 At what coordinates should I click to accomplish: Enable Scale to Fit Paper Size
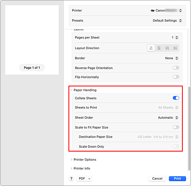[x=176, y=127]
